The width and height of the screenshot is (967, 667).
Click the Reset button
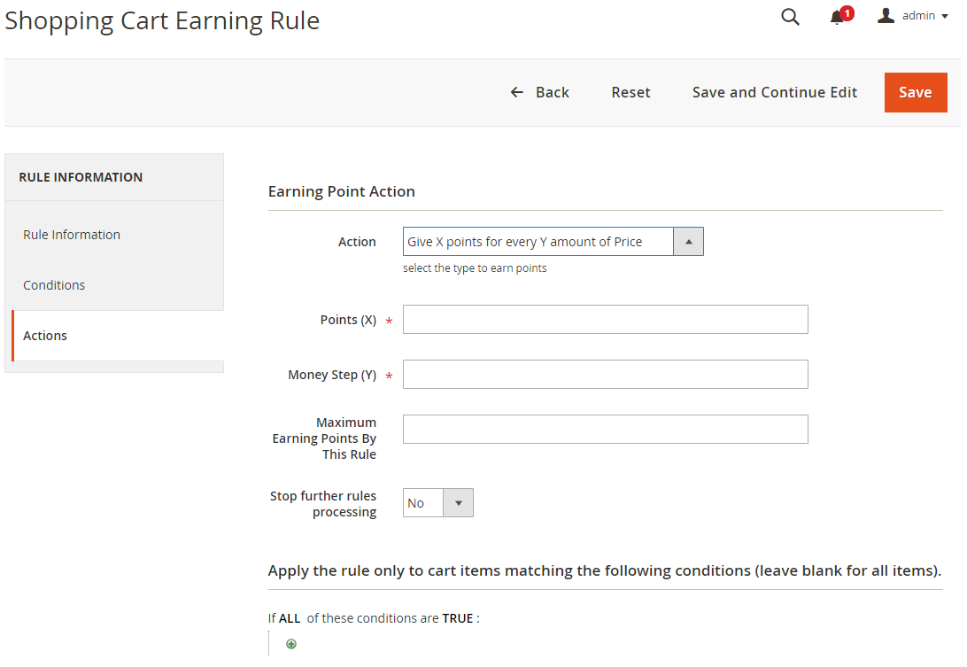pyautogui.click(x=630, y=92)
